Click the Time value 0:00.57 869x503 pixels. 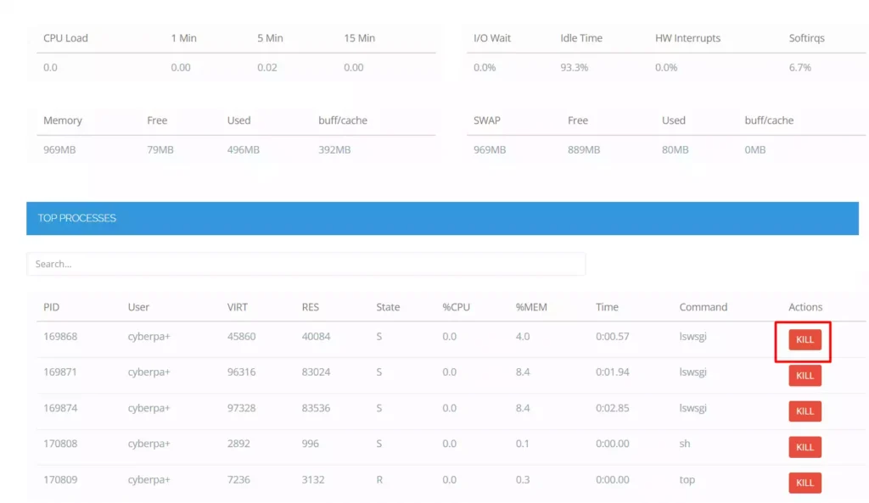(x=613, y=336)
